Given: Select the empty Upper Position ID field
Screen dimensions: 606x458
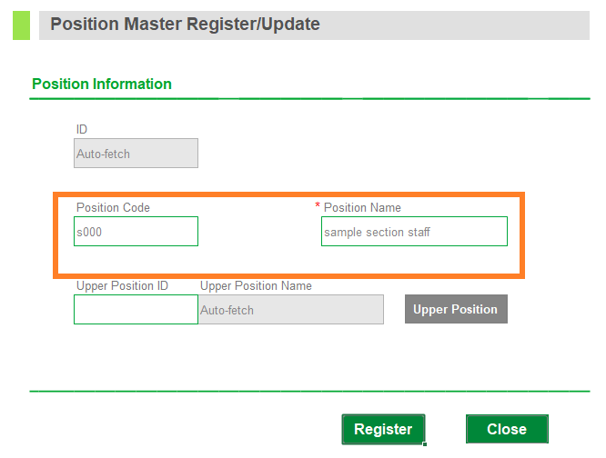Looking at the screenshot, I should (x=136, y=310).
